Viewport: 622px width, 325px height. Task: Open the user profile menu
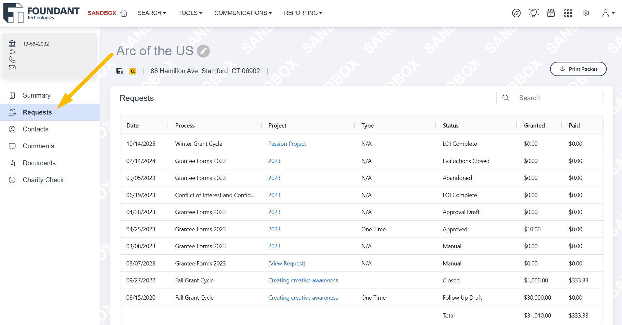(608, 13)
